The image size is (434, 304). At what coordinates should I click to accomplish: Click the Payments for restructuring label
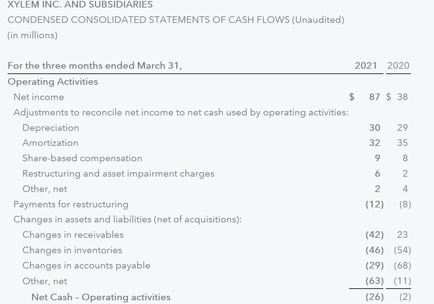click(71, 204)
